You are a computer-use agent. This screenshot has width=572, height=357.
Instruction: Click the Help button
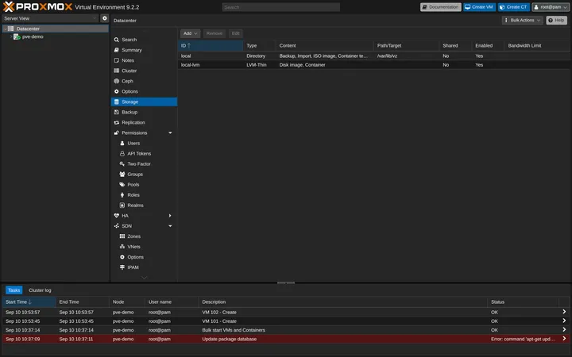coord(556,20)
